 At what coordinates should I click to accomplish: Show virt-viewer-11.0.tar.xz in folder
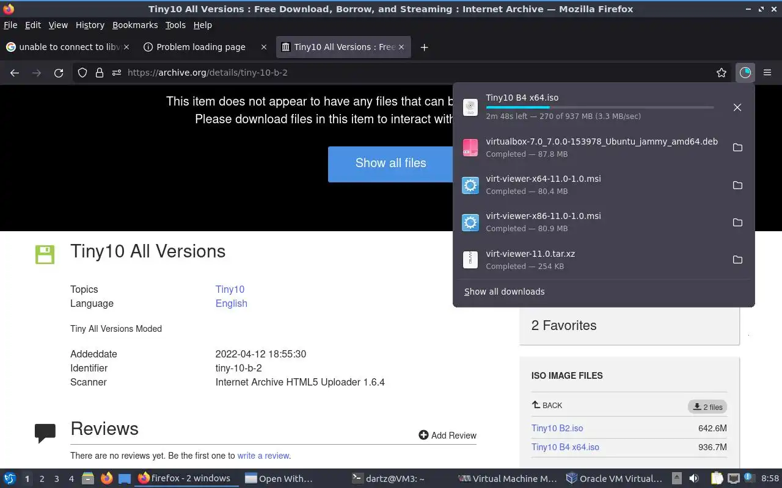tap(737, 260)
